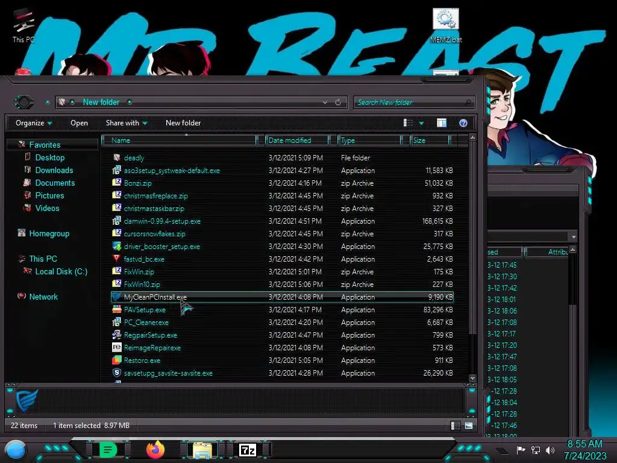
Task: Select the Bonzi.zip archive icon
Action: tap(116, 183)
